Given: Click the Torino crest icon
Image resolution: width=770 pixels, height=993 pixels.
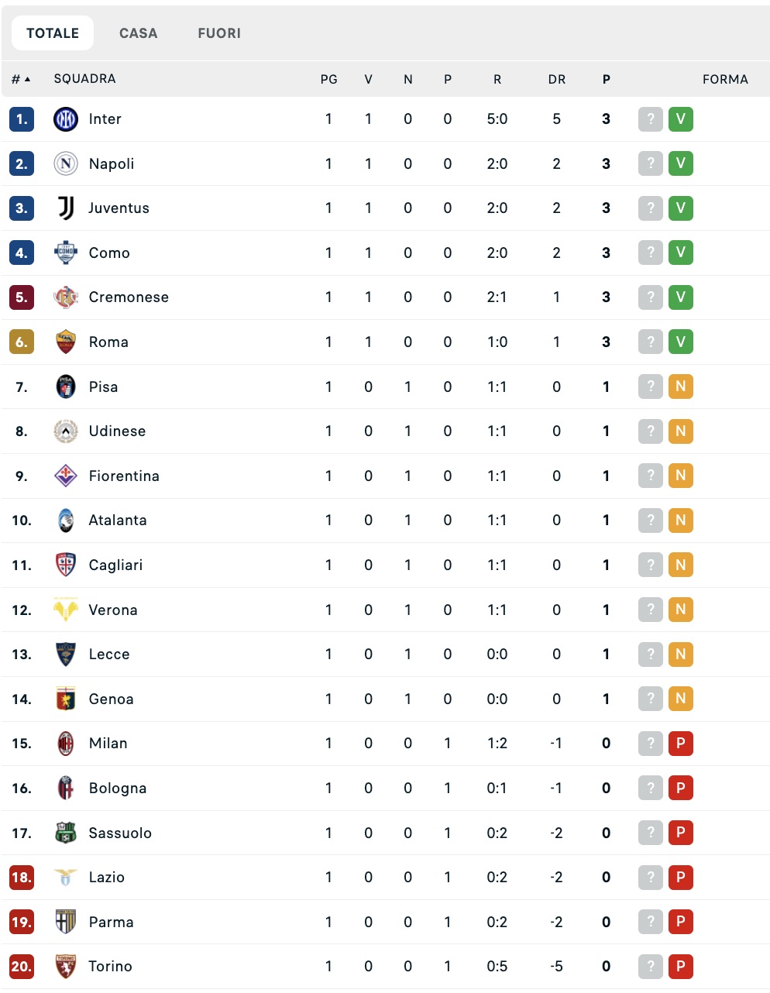Looking at the screenshot, I should 66,967.
